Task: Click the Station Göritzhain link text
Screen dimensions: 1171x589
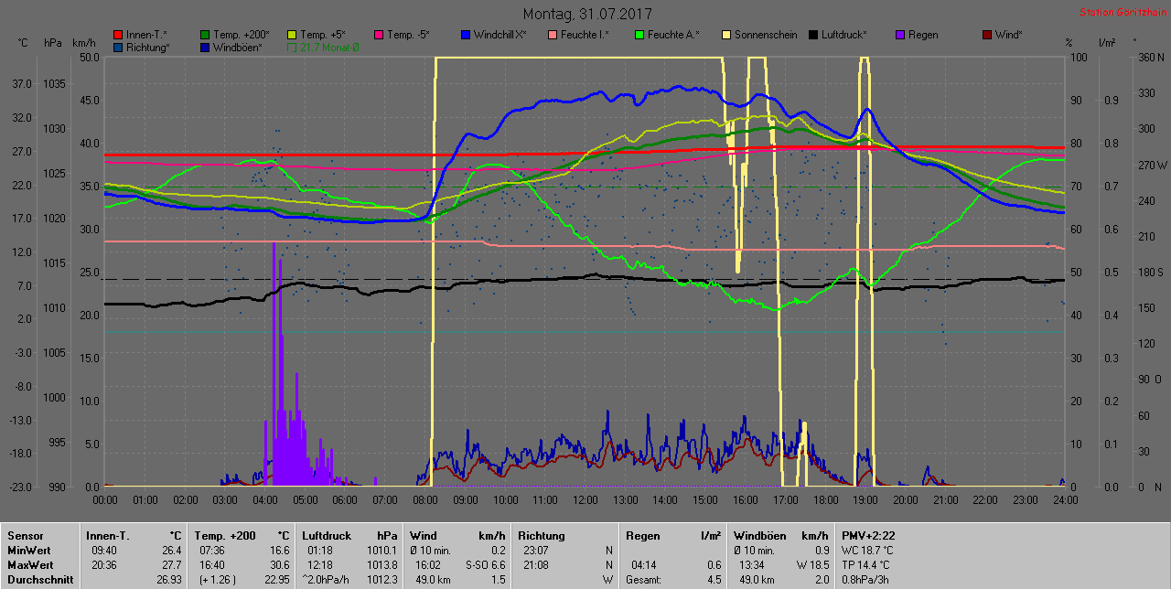Action: click(x=1122, y=13)
